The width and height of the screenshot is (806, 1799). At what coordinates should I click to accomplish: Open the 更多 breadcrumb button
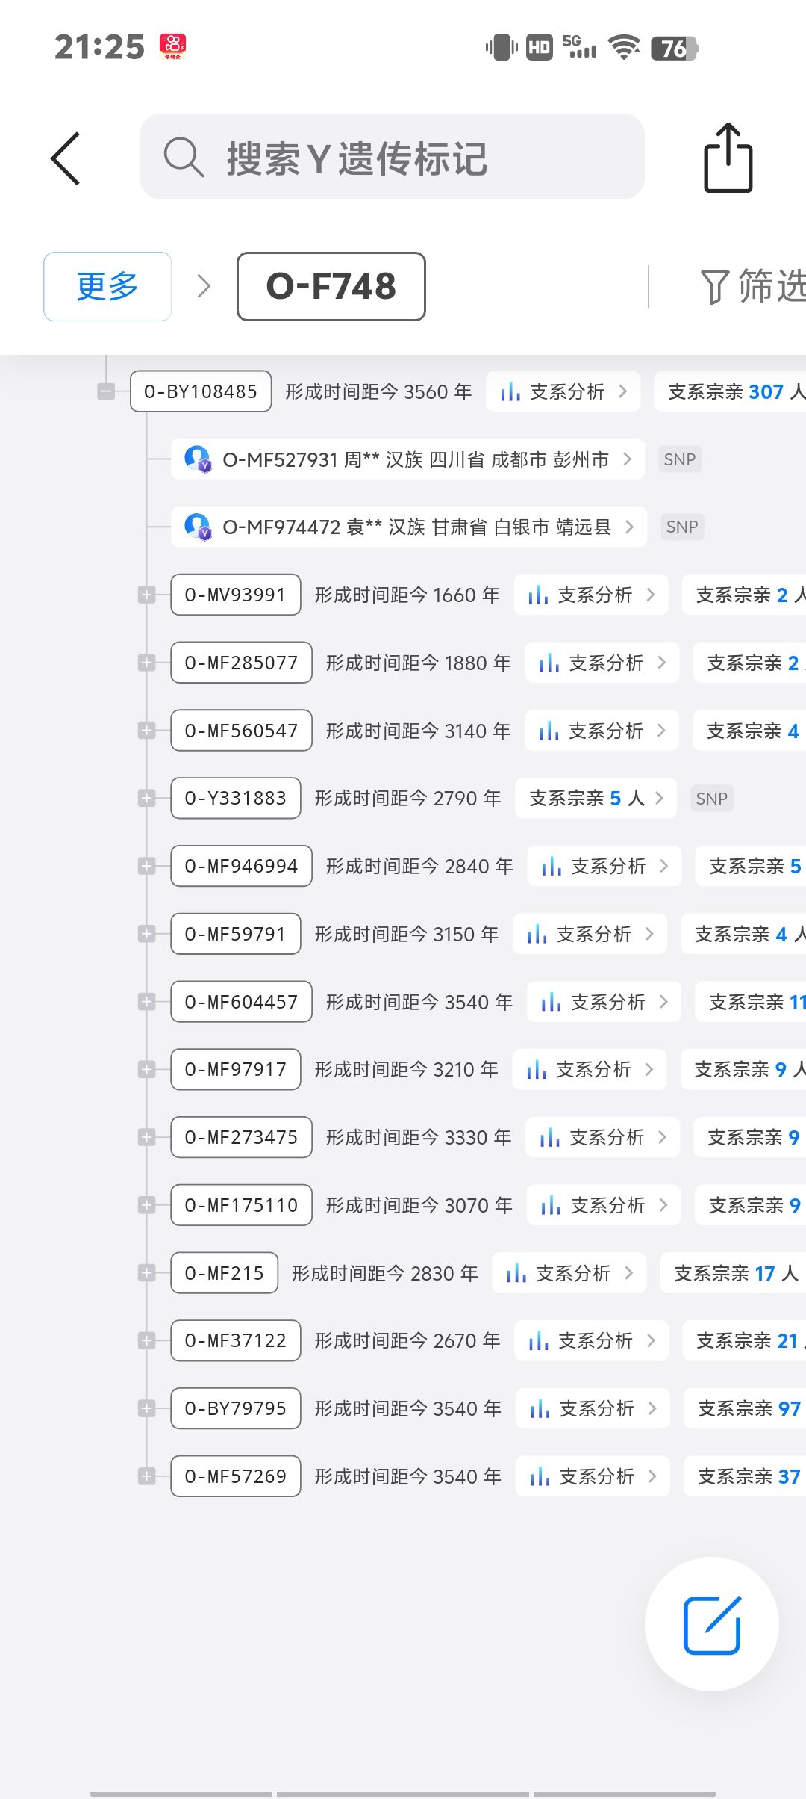coord(107,286)
